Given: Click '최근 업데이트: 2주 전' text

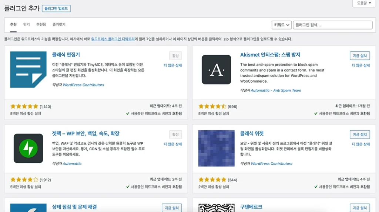Looking at the screenshot, I should pyautogui.click(x=165, y=179).
